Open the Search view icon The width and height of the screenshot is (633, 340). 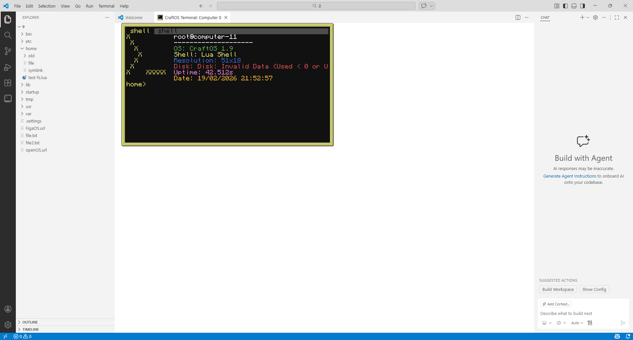8,35
